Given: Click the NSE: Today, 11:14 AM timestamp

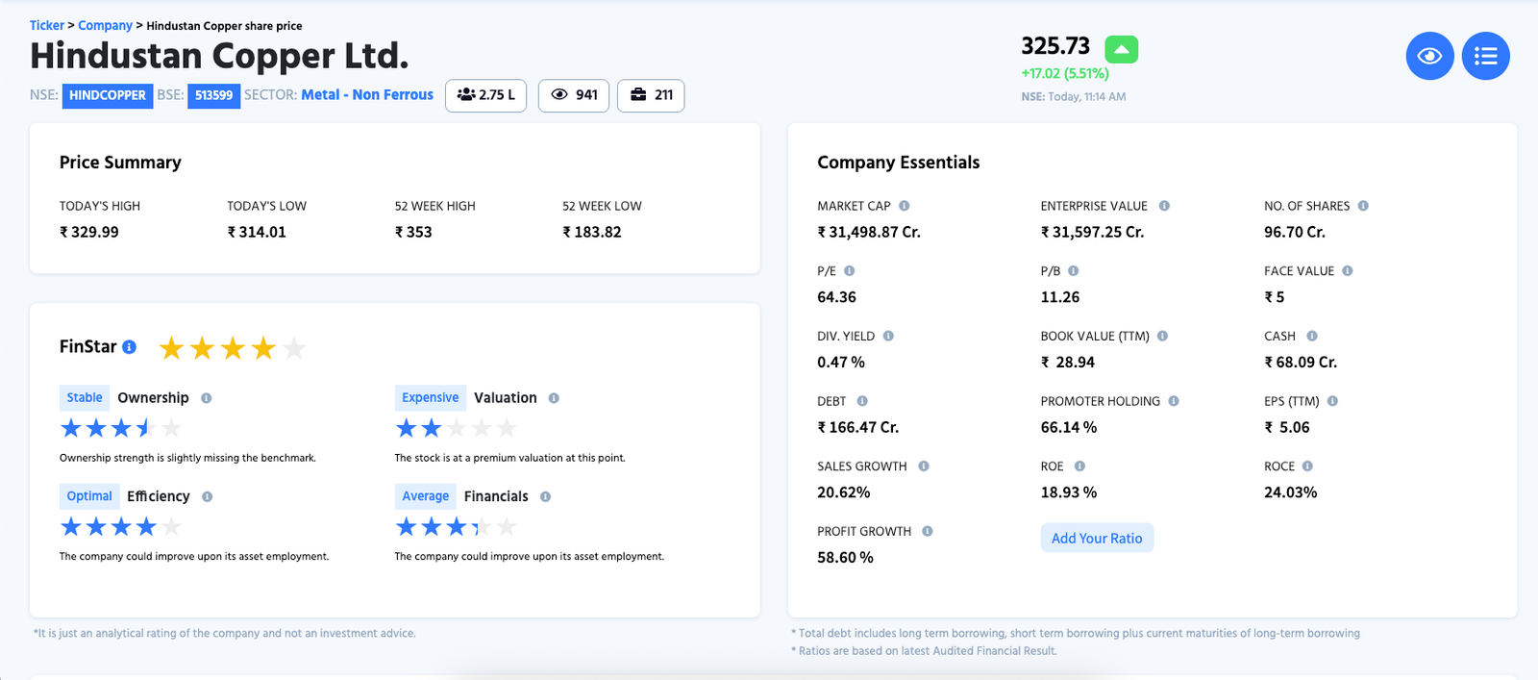Looking at the screenshot, I should click(1074, 96).
